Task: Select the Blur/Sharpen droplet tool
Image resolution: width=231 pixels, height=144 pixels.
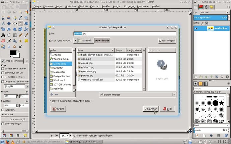Action: 9,47
